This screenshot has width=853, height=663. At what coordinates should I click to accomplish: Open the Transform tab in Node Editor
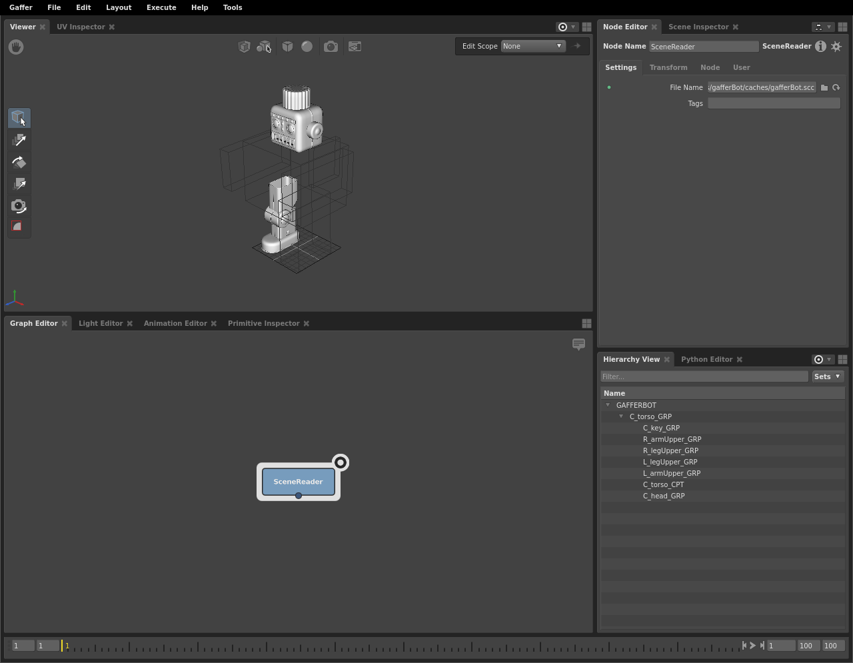tap(668, 67)
